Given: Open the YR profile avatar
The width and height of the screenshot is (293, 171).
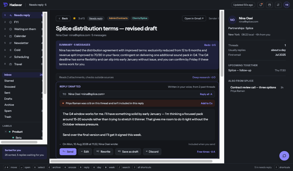Looking at the screenshot, I should point(287,5).
